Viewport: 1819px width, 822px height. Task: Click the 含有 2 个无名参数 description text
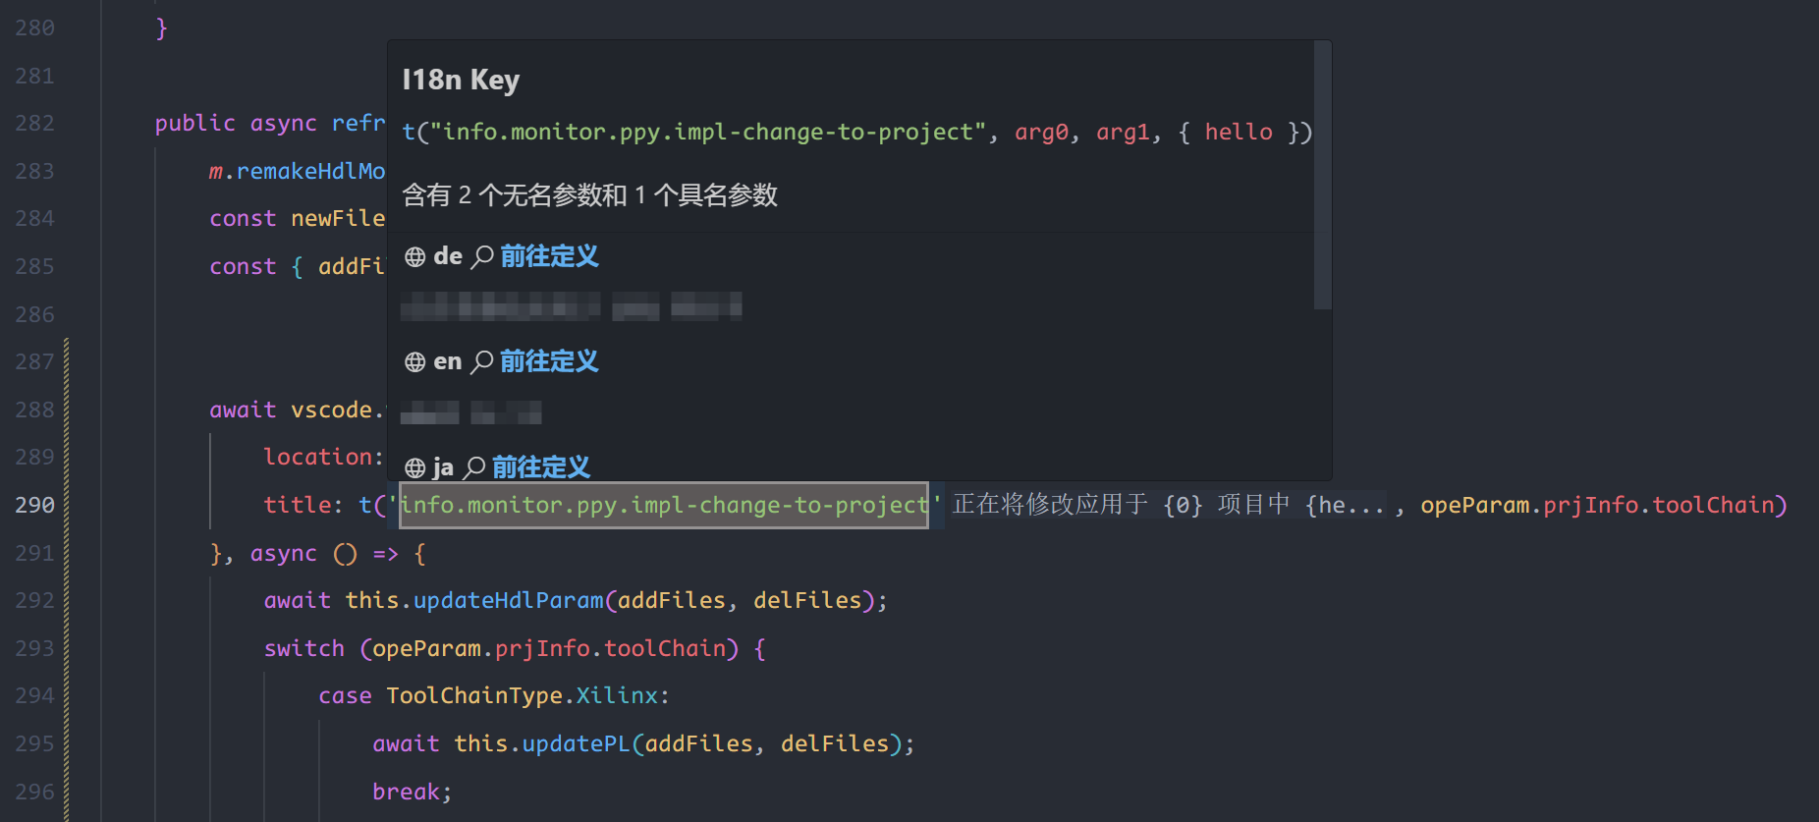[589, 195]
